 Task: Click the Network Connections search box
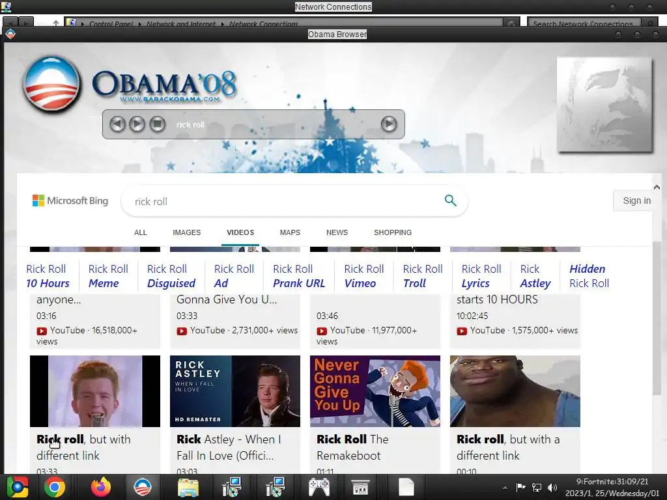click(x=583, y=23)
